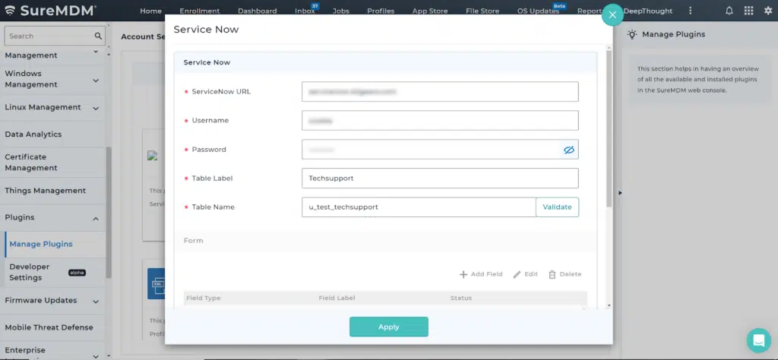Open the App Store tab
Viewport: 778px width, 360px height.
(x=430, y=11)
